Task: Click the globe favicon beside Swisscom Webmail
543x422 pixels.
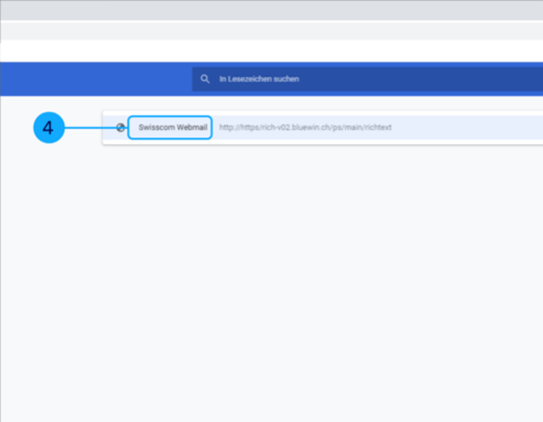Action: pos(122,128)
